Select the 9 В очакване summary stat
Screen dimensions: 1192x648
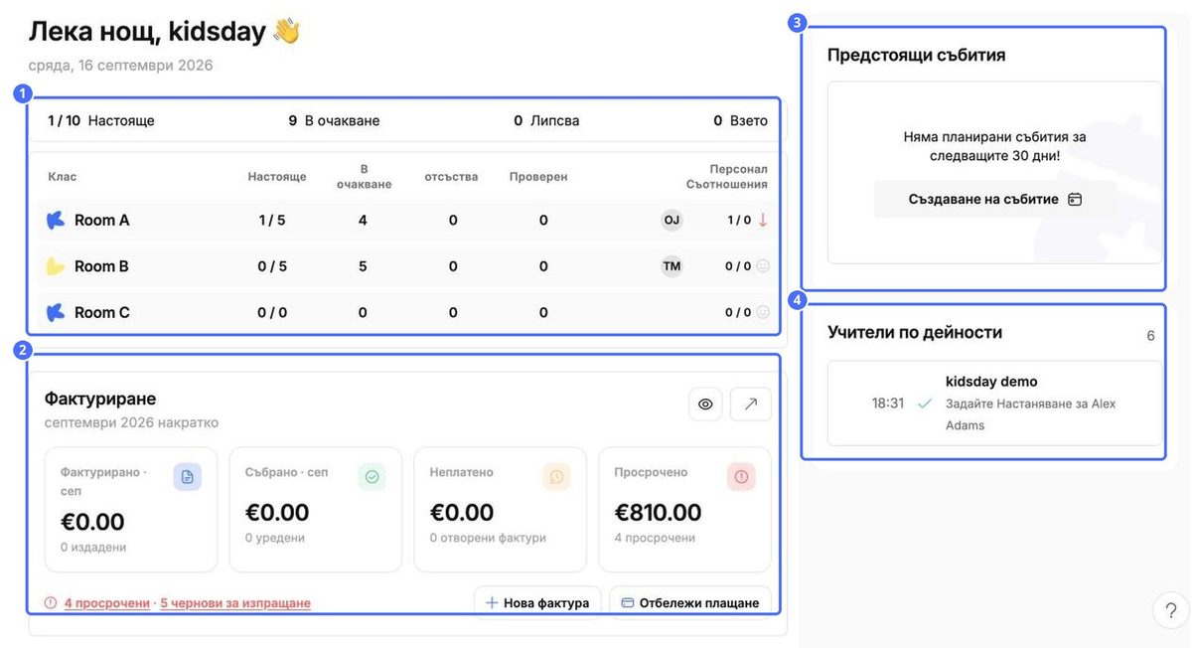point(334,121)
